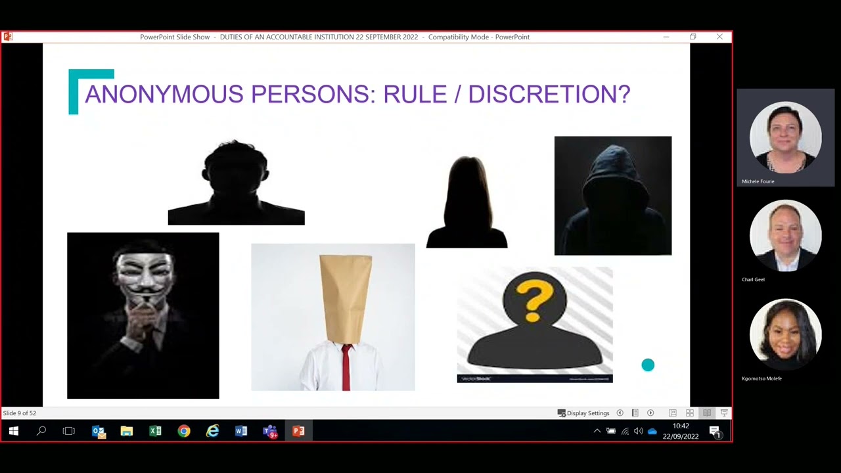841x473 pixels.
Task: Select Michele Fourie's video thumbnail
Action: pyautogui.click(x=785, y=138)
